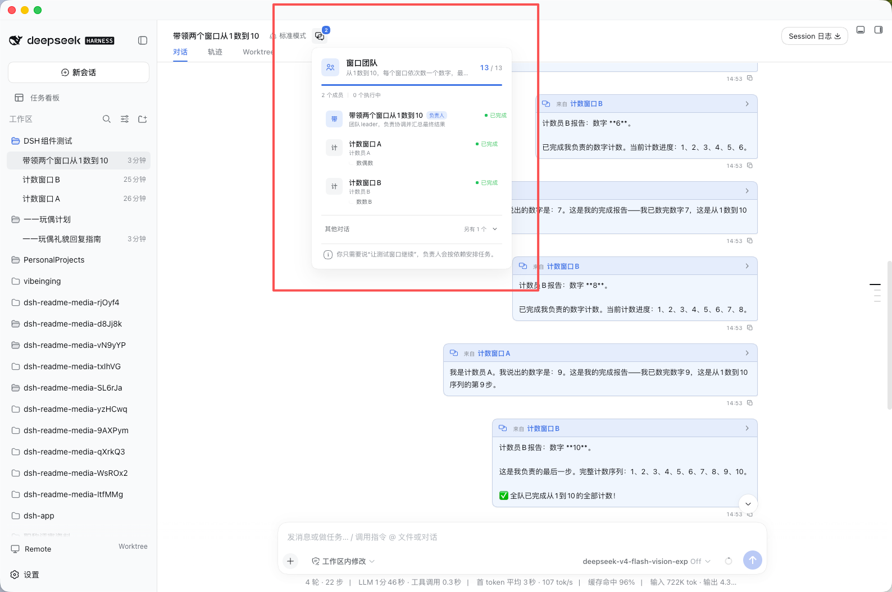Jump to bottom with the down-chevron button
The height and width of the screenshot is (592, 892).
point(748,504)
